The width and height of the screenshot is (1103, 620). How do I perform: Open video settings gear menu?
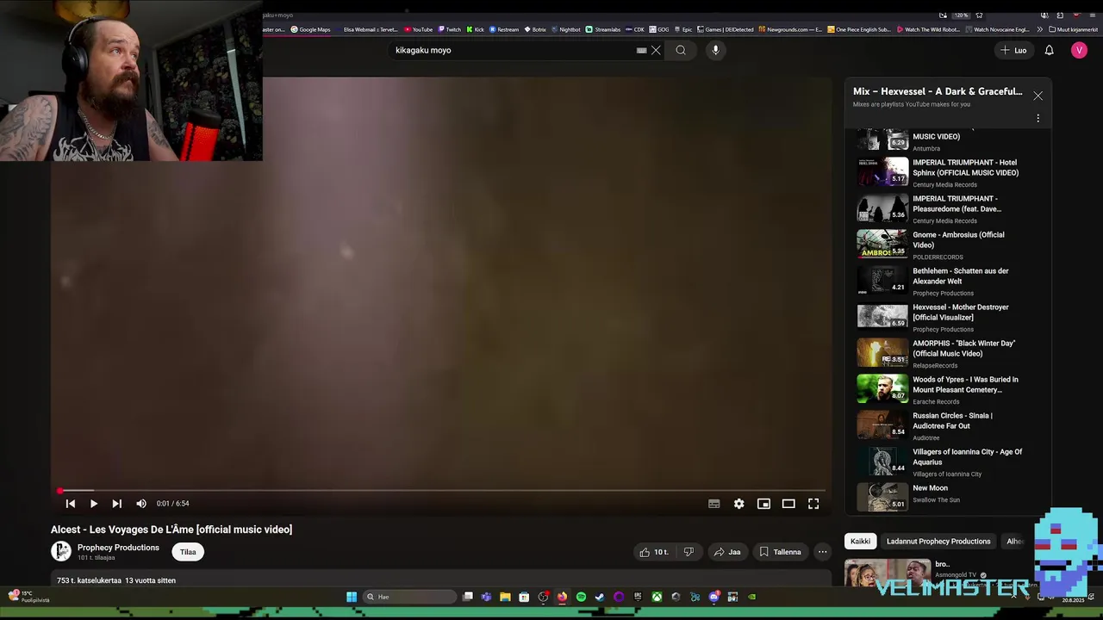click(x=739, y=504)
